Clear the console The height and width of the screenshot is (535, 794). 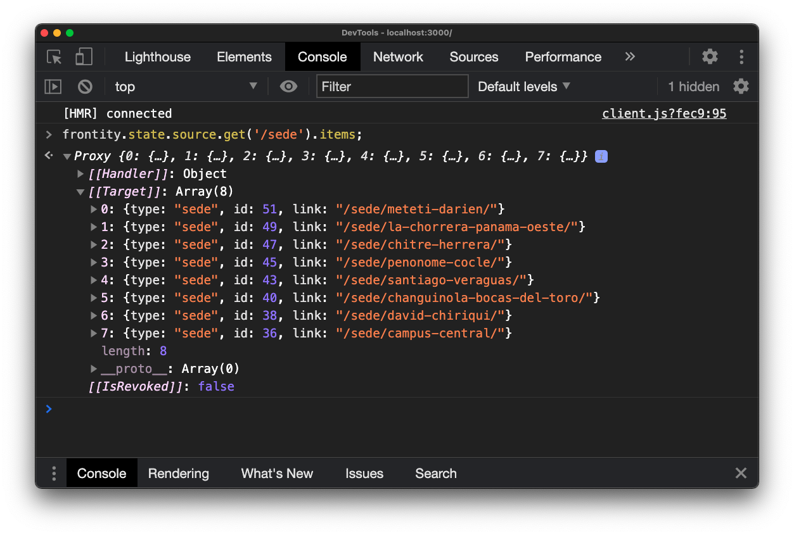(85, 87)
